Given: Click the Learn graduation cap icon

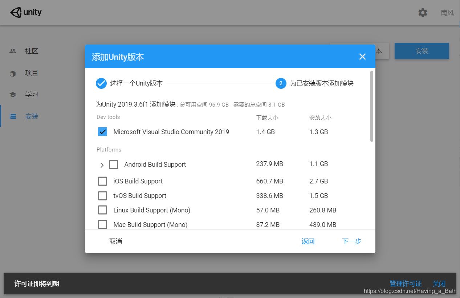Looking at the screenshot, I should coord(13,95).
